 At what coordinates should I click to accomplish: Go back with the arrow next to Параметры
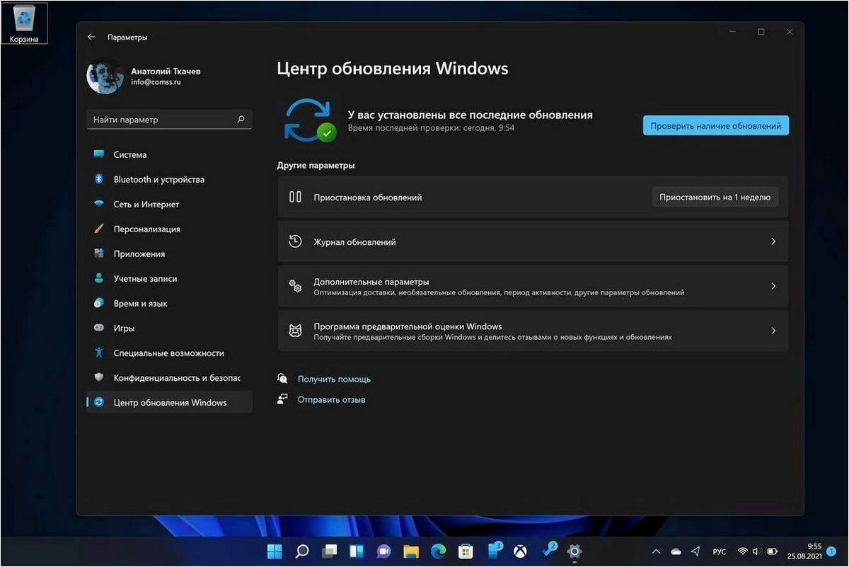pyautogui.click(x=91, y=37)
